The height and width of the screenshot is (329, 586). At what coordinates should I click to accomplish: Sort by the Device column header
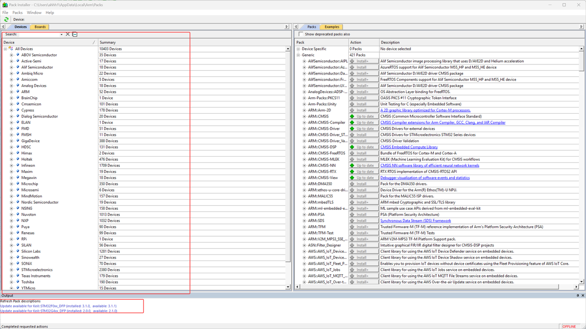coord(49,42)
